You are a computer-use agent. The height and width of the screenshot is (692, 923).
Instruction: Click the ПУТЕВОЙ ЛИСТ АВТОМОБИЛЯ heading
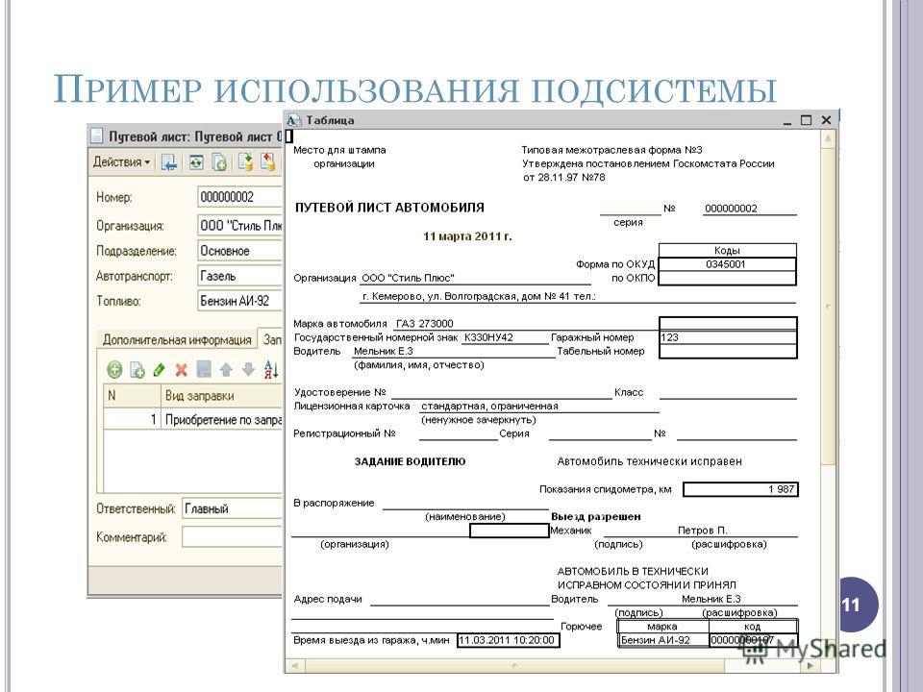(389, 208)
